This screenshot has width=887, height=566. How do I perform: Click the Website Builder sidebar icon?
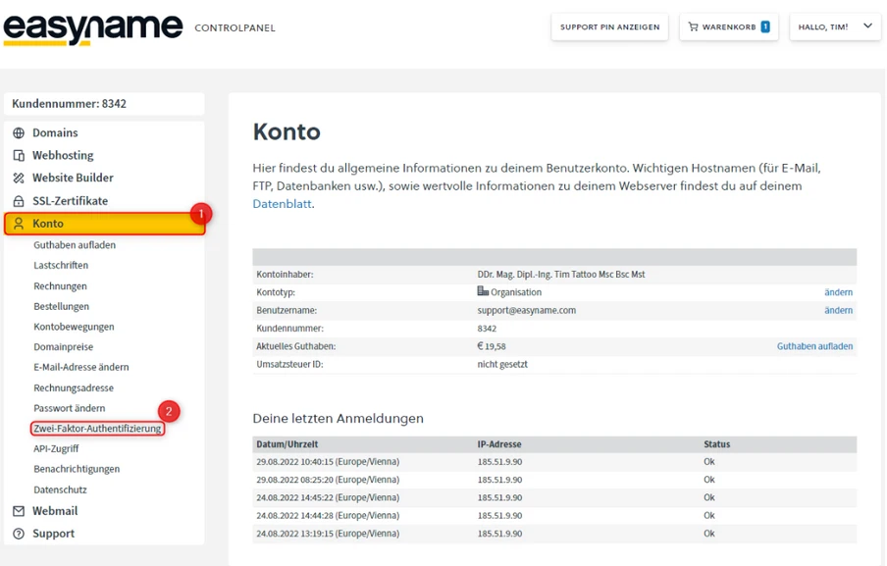click(x=19, y=178)
